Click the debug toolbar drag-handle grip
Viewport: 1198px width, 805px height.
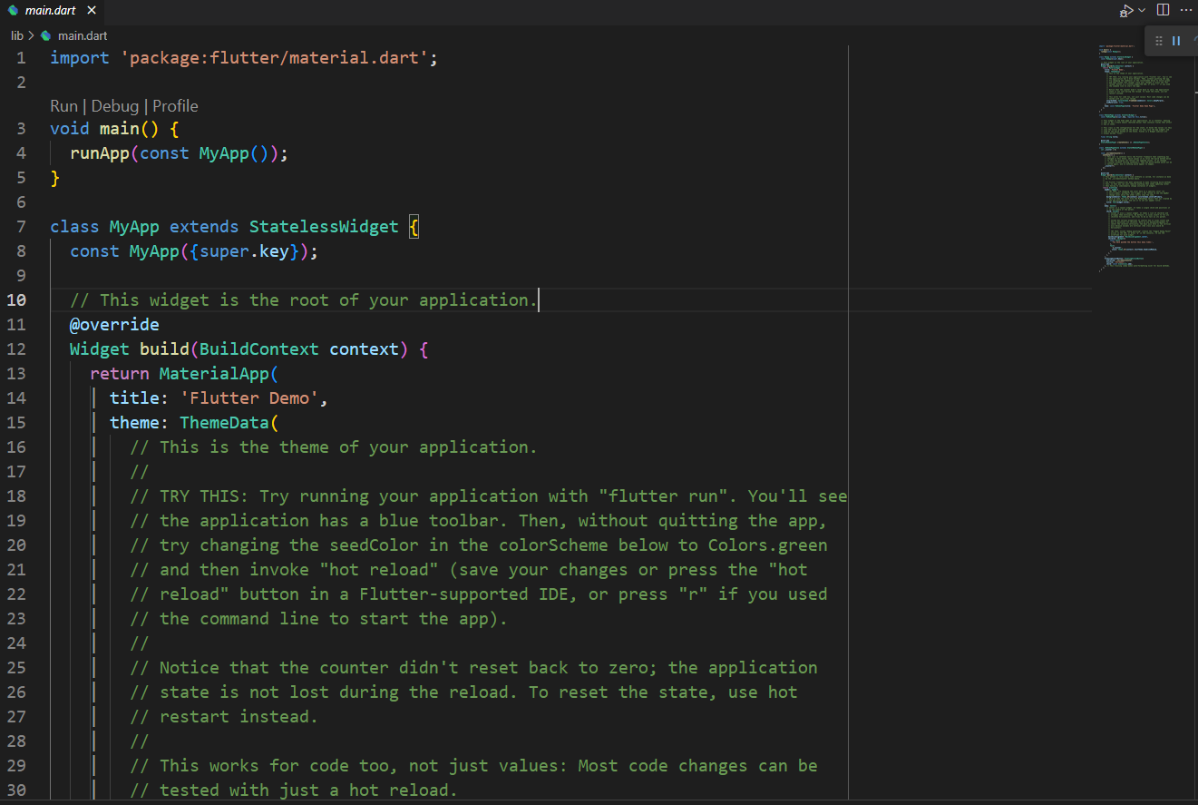click(x=1158, y=41)
